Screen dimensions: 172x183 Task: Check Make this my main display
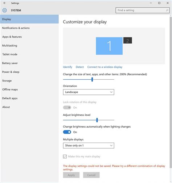(x=65, y=156)
